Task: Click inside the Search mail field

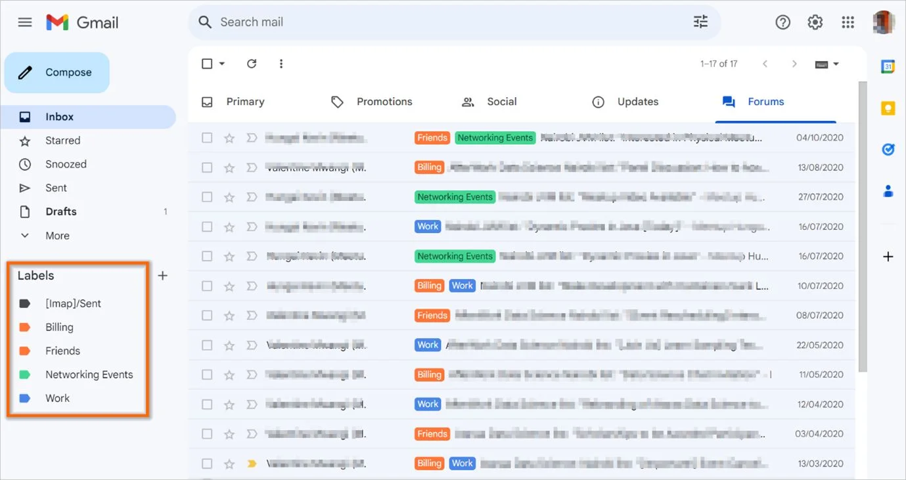Action: (x=394, y=22)
